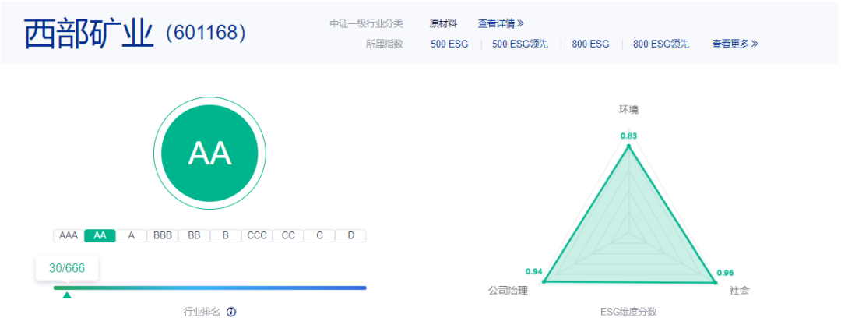Click the 原材料 industry classification value
Viewport: 841px width, 332px height.
443,23
